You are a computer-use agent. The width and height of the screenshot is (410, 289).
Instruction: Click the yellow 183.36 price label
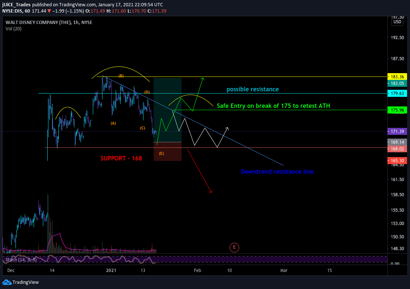tap(397, 77)
